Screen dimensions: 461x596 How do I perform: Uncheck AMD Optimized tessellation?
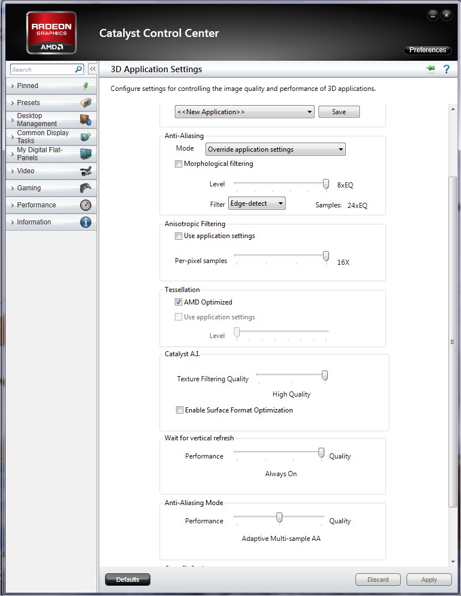tap(178, 302)
